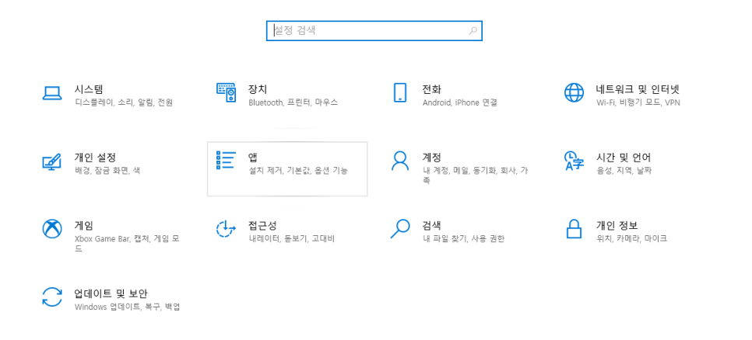The image size is (752, 340).
Task: Open the 개인 설정 title
Action: click(x=96, y=158)
